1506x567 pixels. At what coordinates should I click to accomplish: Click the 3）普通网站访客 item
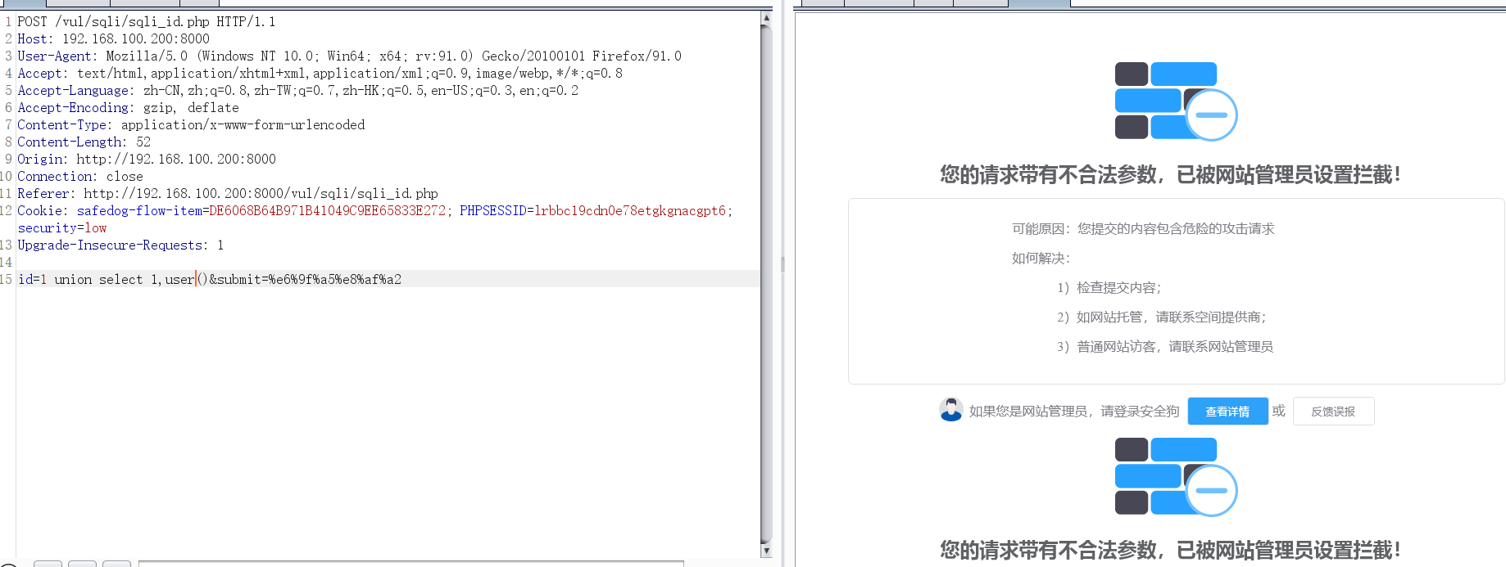click(1165, 346)
